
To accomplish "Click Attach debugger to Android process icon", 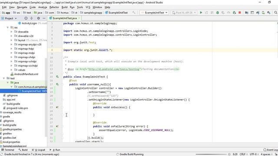I will [x=234, y=13].
